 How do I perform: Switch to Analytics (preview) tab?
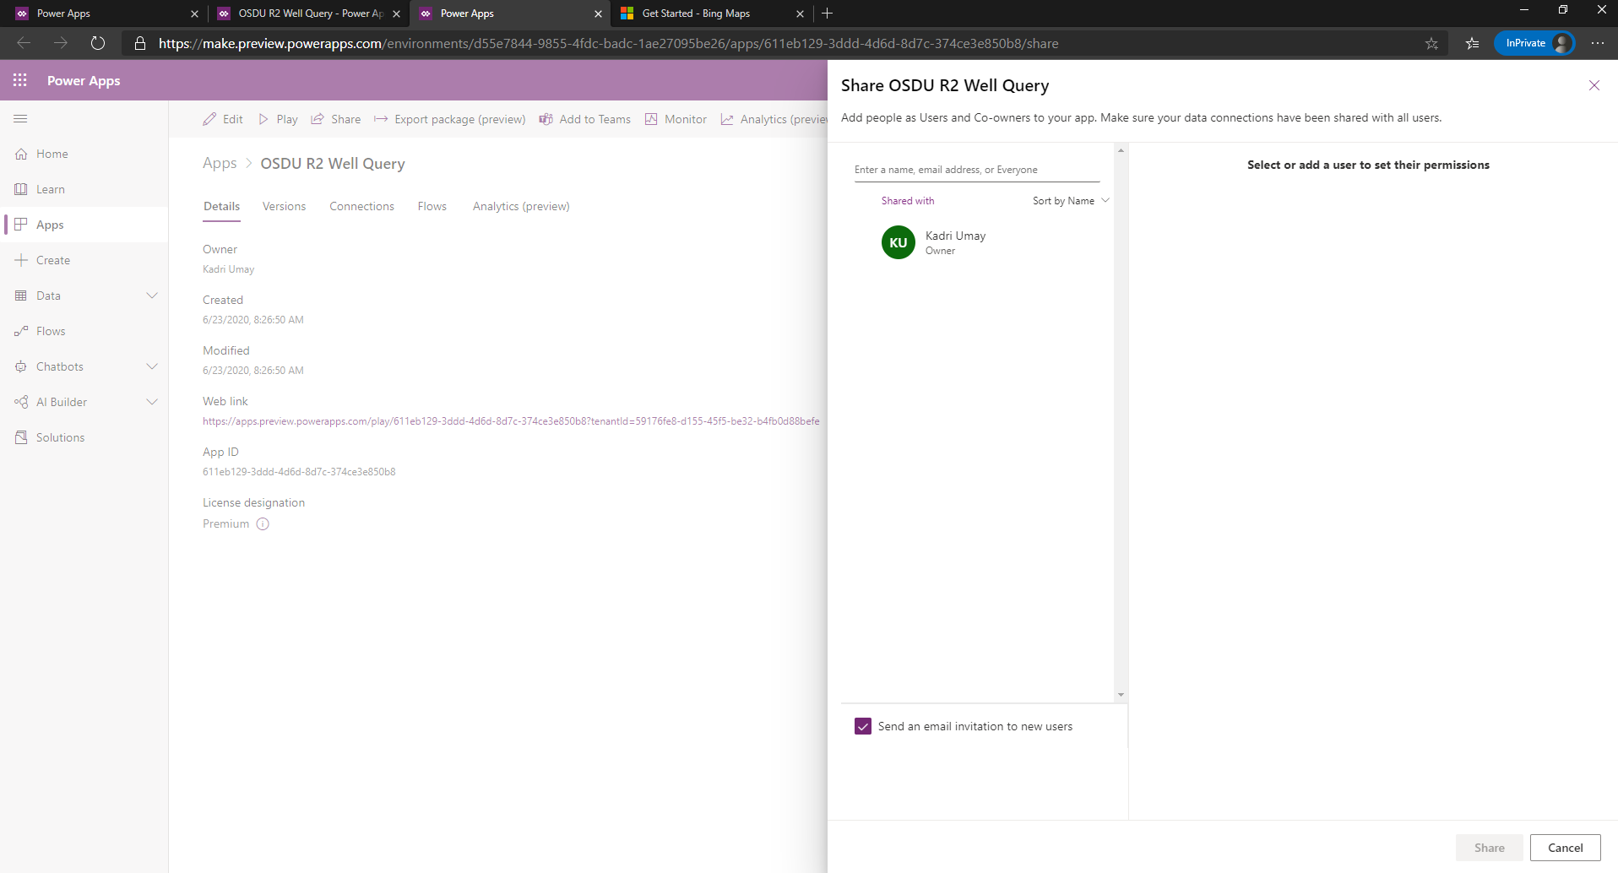(521, 206)
